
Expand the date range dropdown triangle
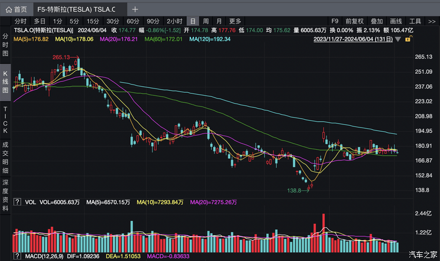[398, 40]
